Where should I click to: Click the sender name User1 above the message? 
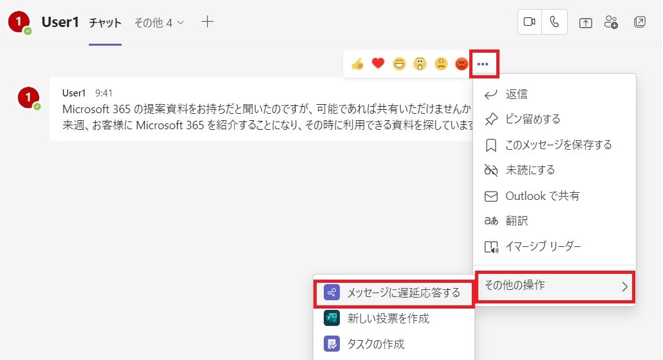74,93
